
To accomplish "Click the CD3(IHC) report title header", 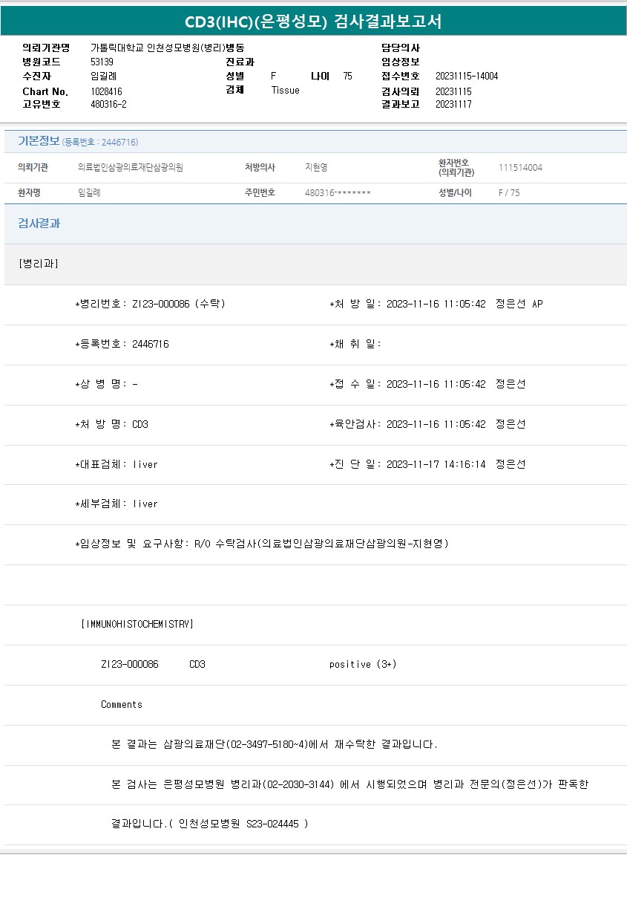I will [x=313, y=22].
